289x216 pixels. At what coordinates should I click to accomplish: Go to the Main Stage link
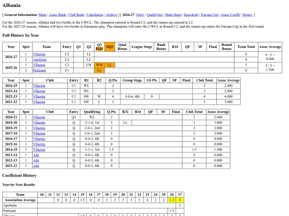pos(173,15)
